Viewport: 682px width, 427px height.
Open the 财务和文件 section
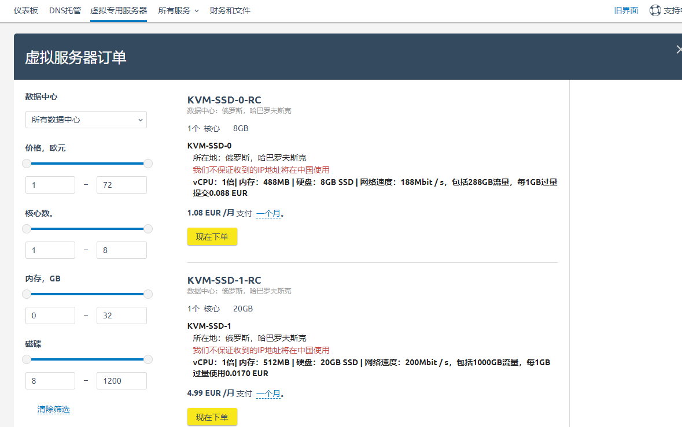(230, 10)
